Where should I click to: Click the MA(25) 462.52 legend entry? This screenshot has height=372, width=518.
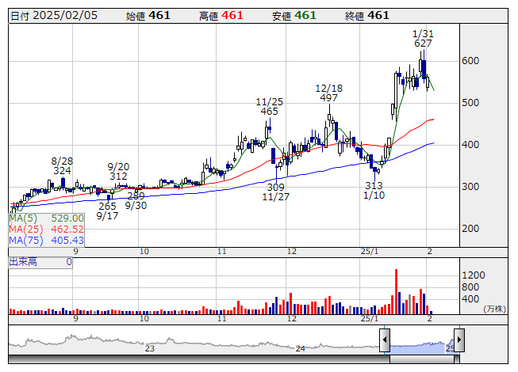point(46,230)
